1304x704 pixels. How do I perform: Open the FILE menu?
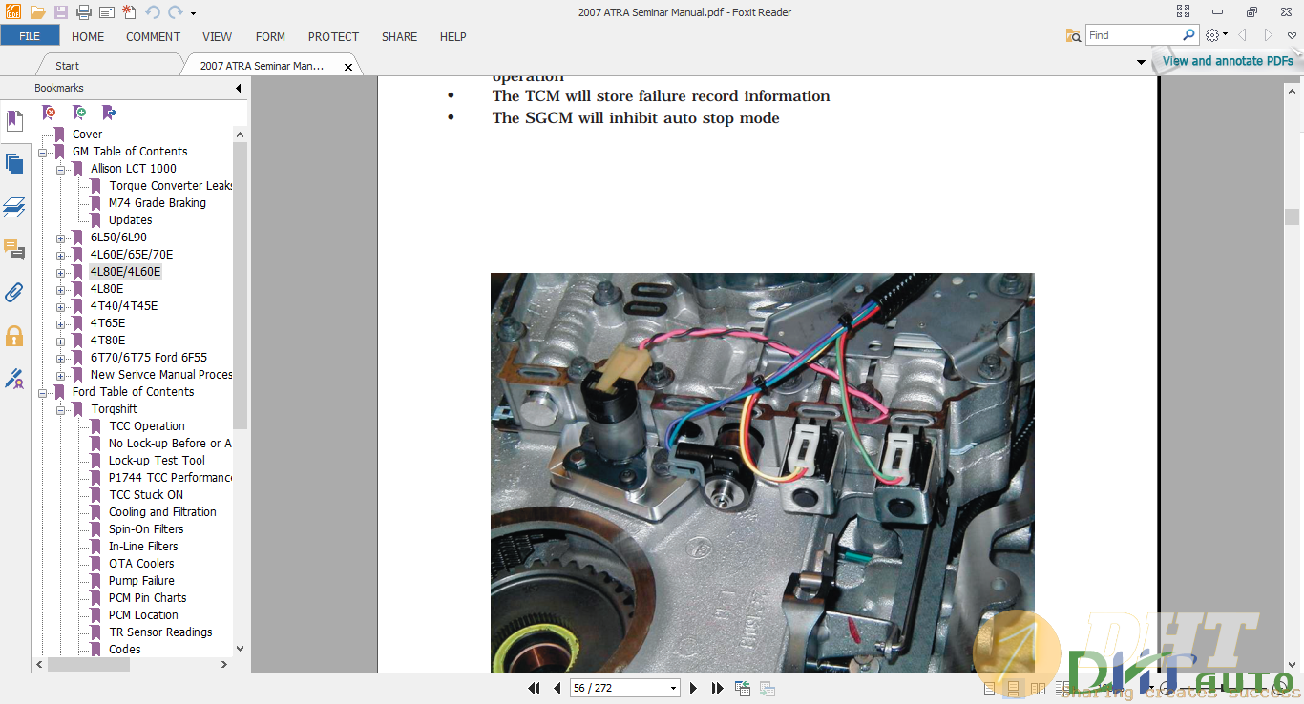pyautogui.click(x=30, y=36)
